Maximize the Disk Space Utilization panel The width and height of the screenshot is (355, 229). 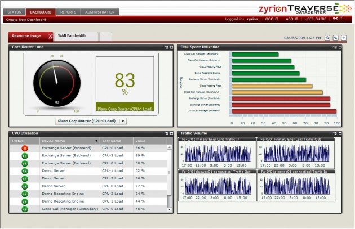(341, 47)
